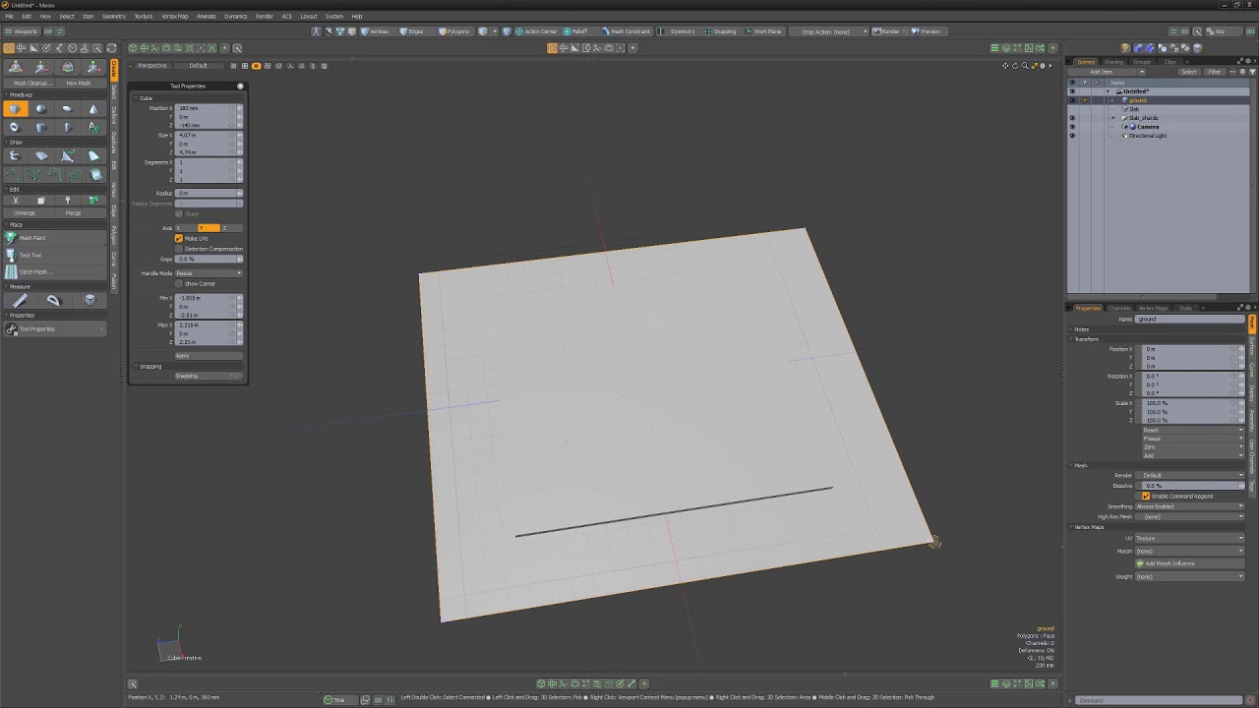
Task: Open the Weight dropdown
Action: coord(1190,576)
